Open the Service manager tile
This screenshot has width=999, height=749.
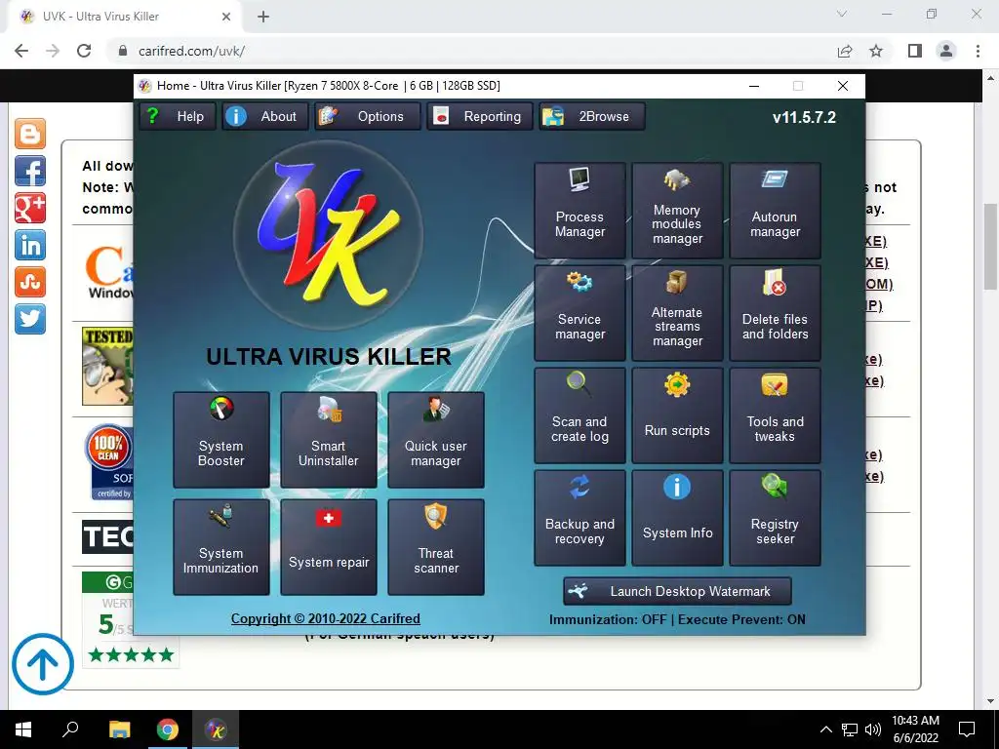579,313
